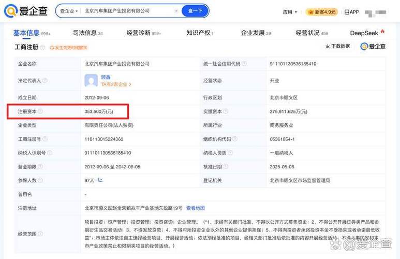400x259 pixels.
Task: Clear the search box with the X icon
Action: [x=176, y=11]
